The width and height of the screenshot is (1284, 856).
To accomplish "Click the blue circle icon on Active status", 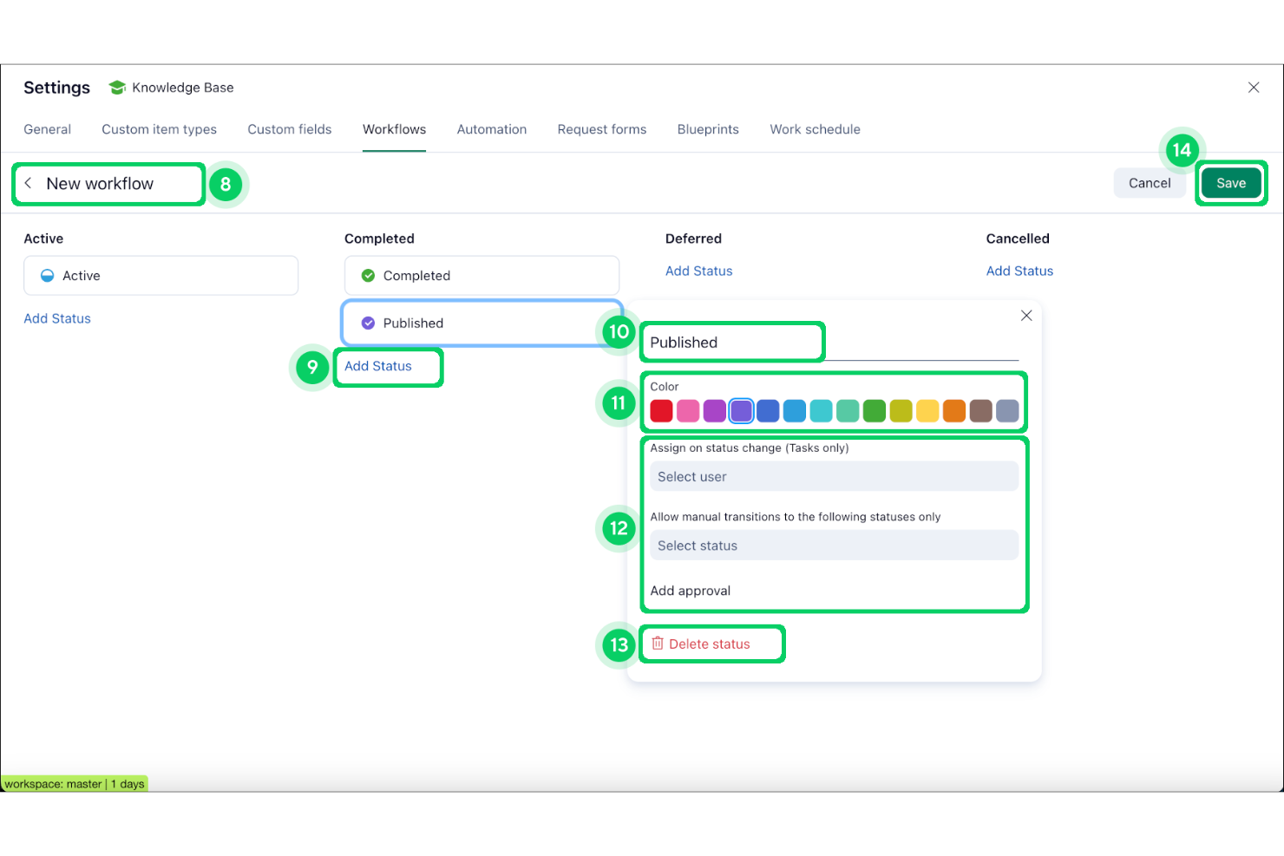I will pyautogui.click(x=48, y=275).
